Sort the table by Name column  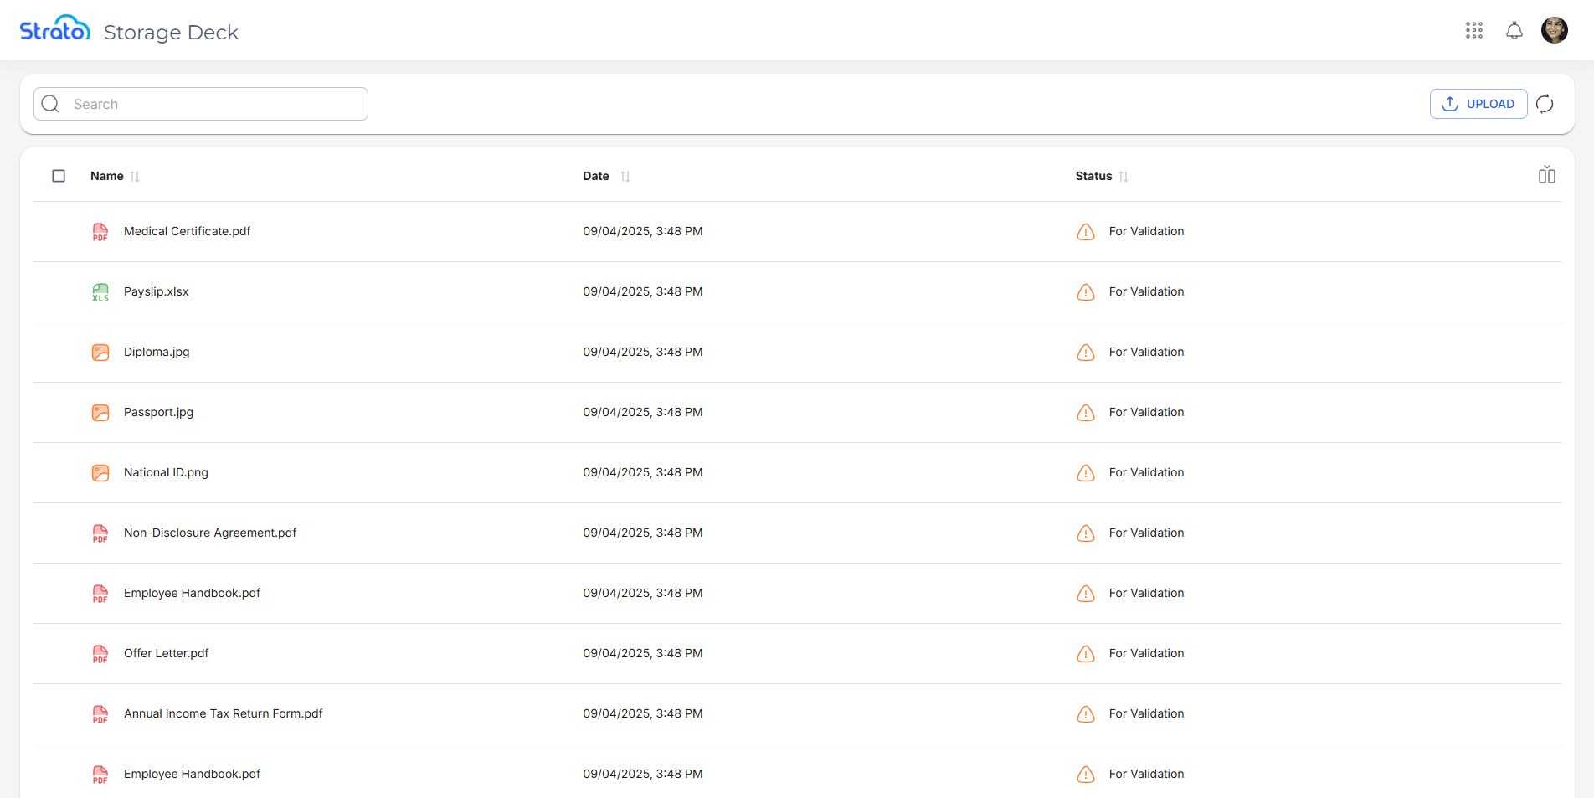coord(135,177)
